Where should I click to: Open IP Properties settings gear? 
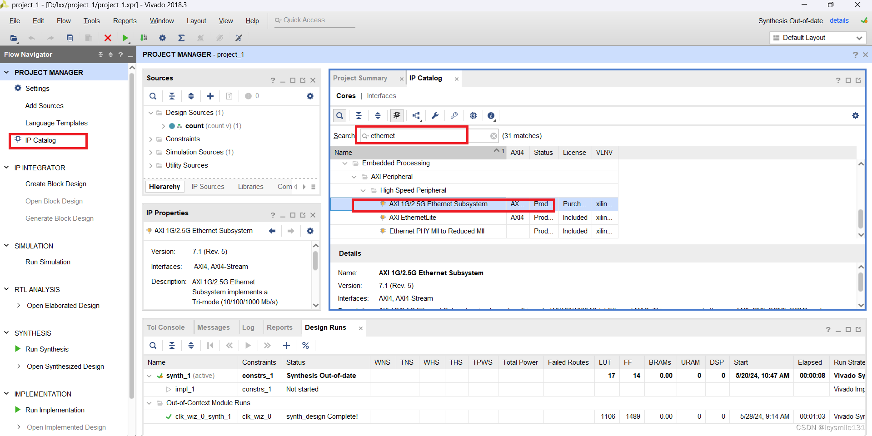[x=310, y=231]
